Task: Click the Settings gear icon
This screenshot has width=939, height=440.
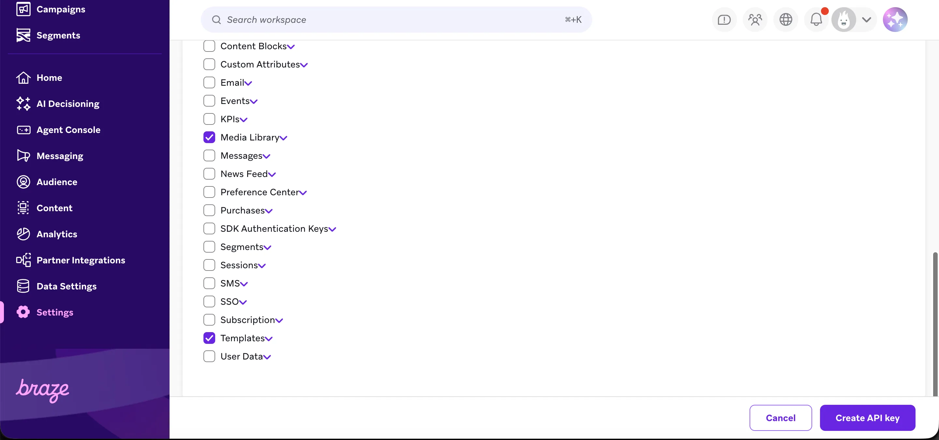Action: coord(23,312)
